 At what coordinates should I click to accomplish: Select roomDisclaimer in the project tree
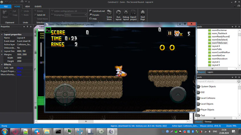219,30
